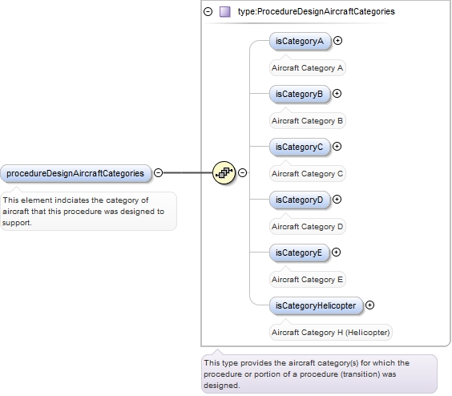This screenshot has height=396, width=452.
Task: Click the purple type square icon
Action: (x=225, y=12)
